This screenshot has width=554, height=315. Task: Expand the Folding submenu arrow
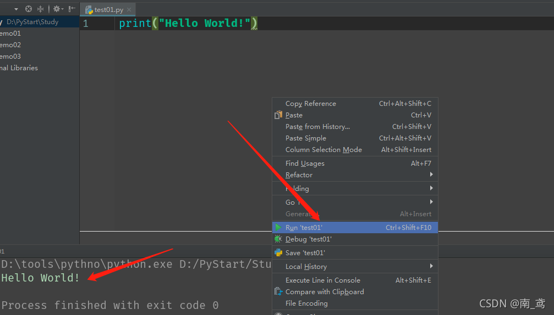[x=431, y=188]
